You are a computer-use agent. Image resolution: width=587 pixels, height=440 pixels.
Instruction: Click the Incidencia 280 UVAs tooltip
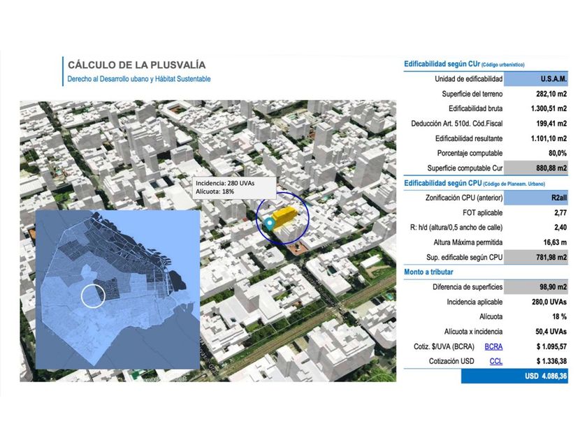[x=234, y=187]
